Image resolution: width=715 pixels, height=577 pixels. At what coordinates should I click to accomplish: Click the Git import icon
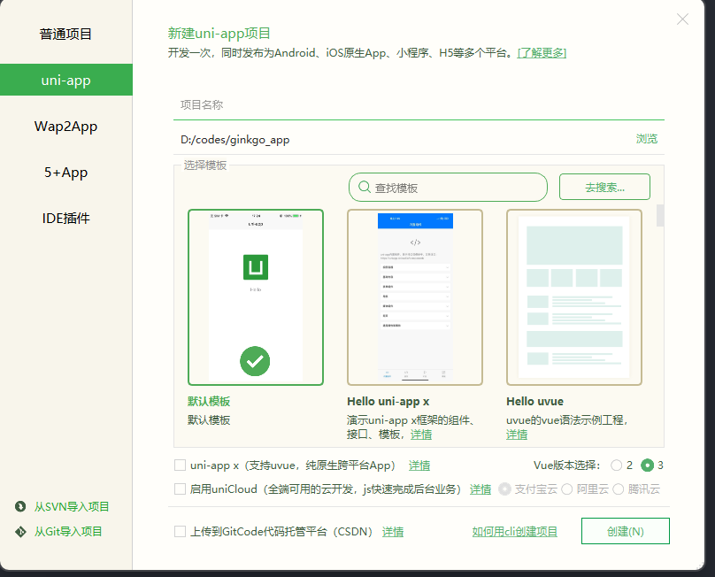pos(20,531)
